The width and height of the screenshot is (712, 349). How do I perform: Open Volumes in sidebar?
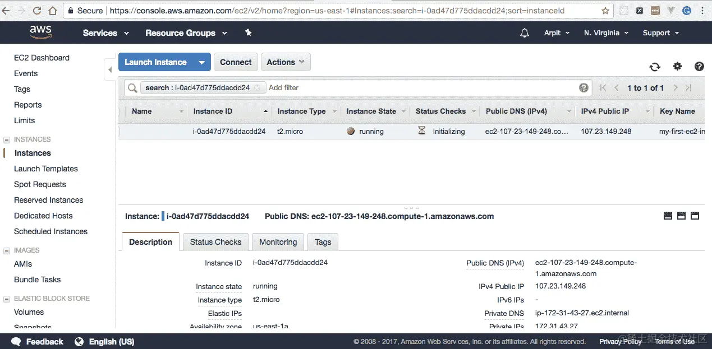click(x=29, y=312)
